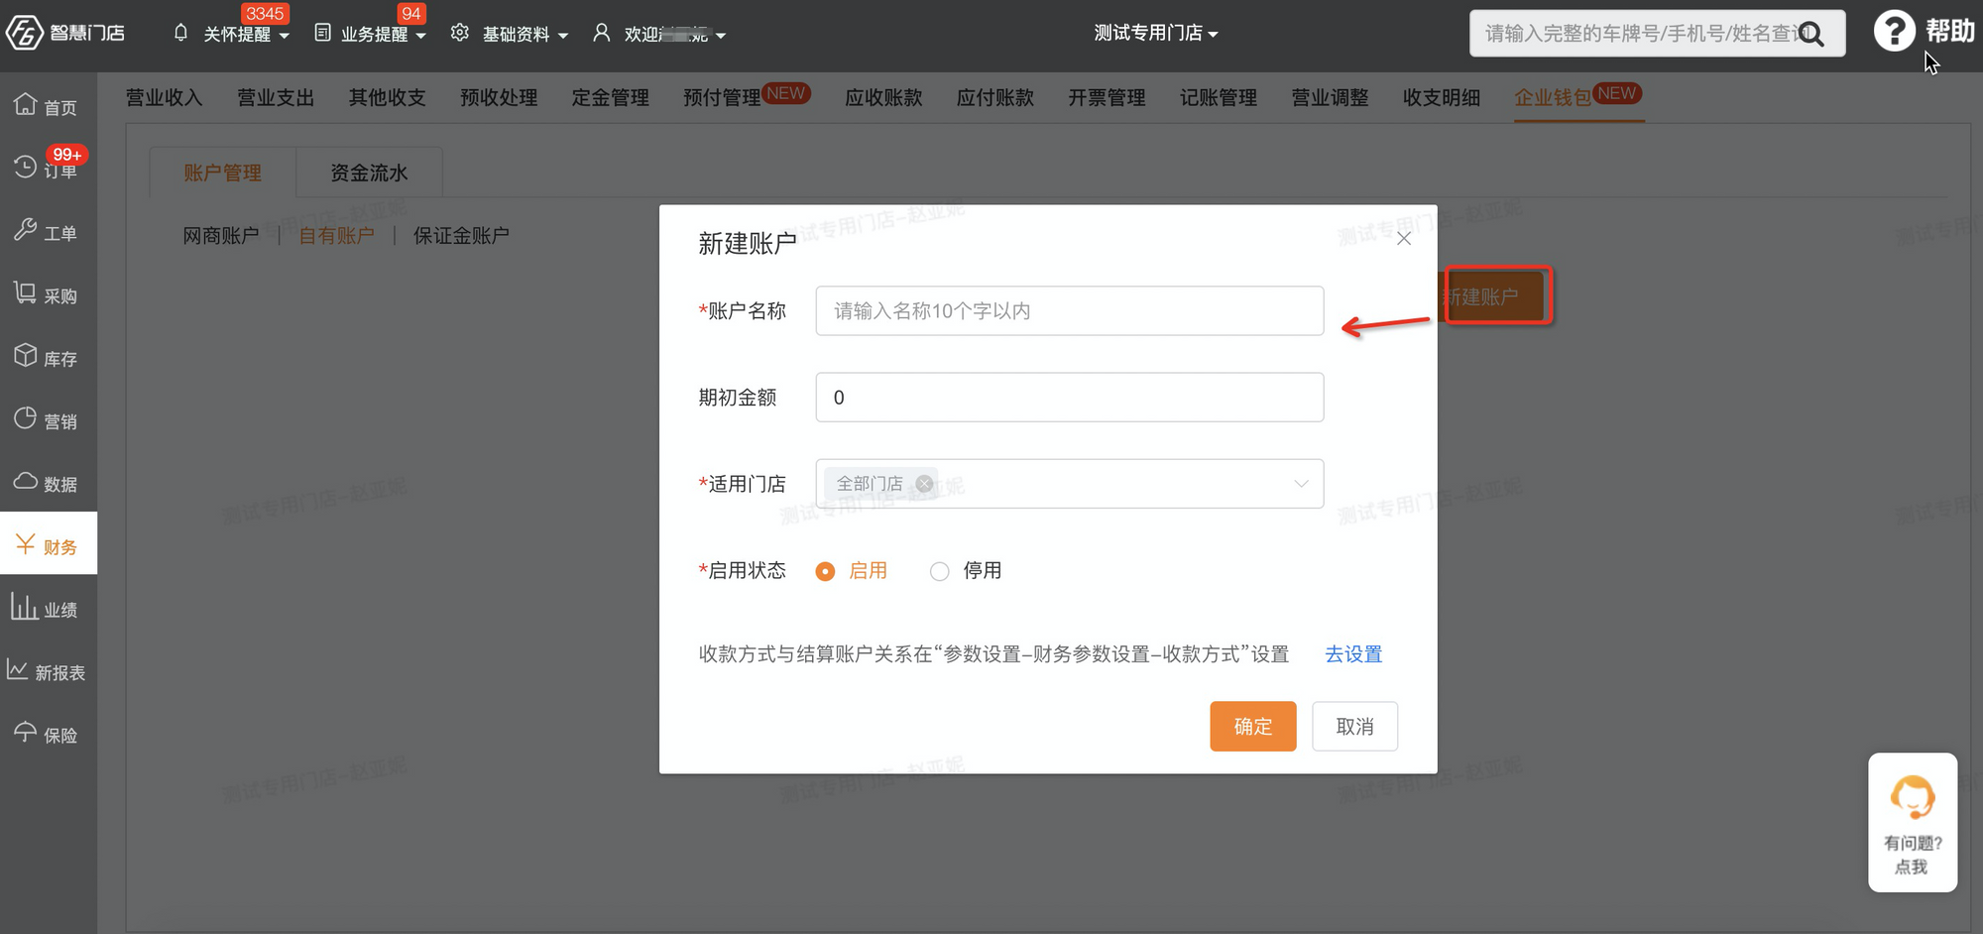Image resolution: width=1983 pixels, height=934 pixels.
Task: Click the 确定 button
Action: pos(1252,727)
